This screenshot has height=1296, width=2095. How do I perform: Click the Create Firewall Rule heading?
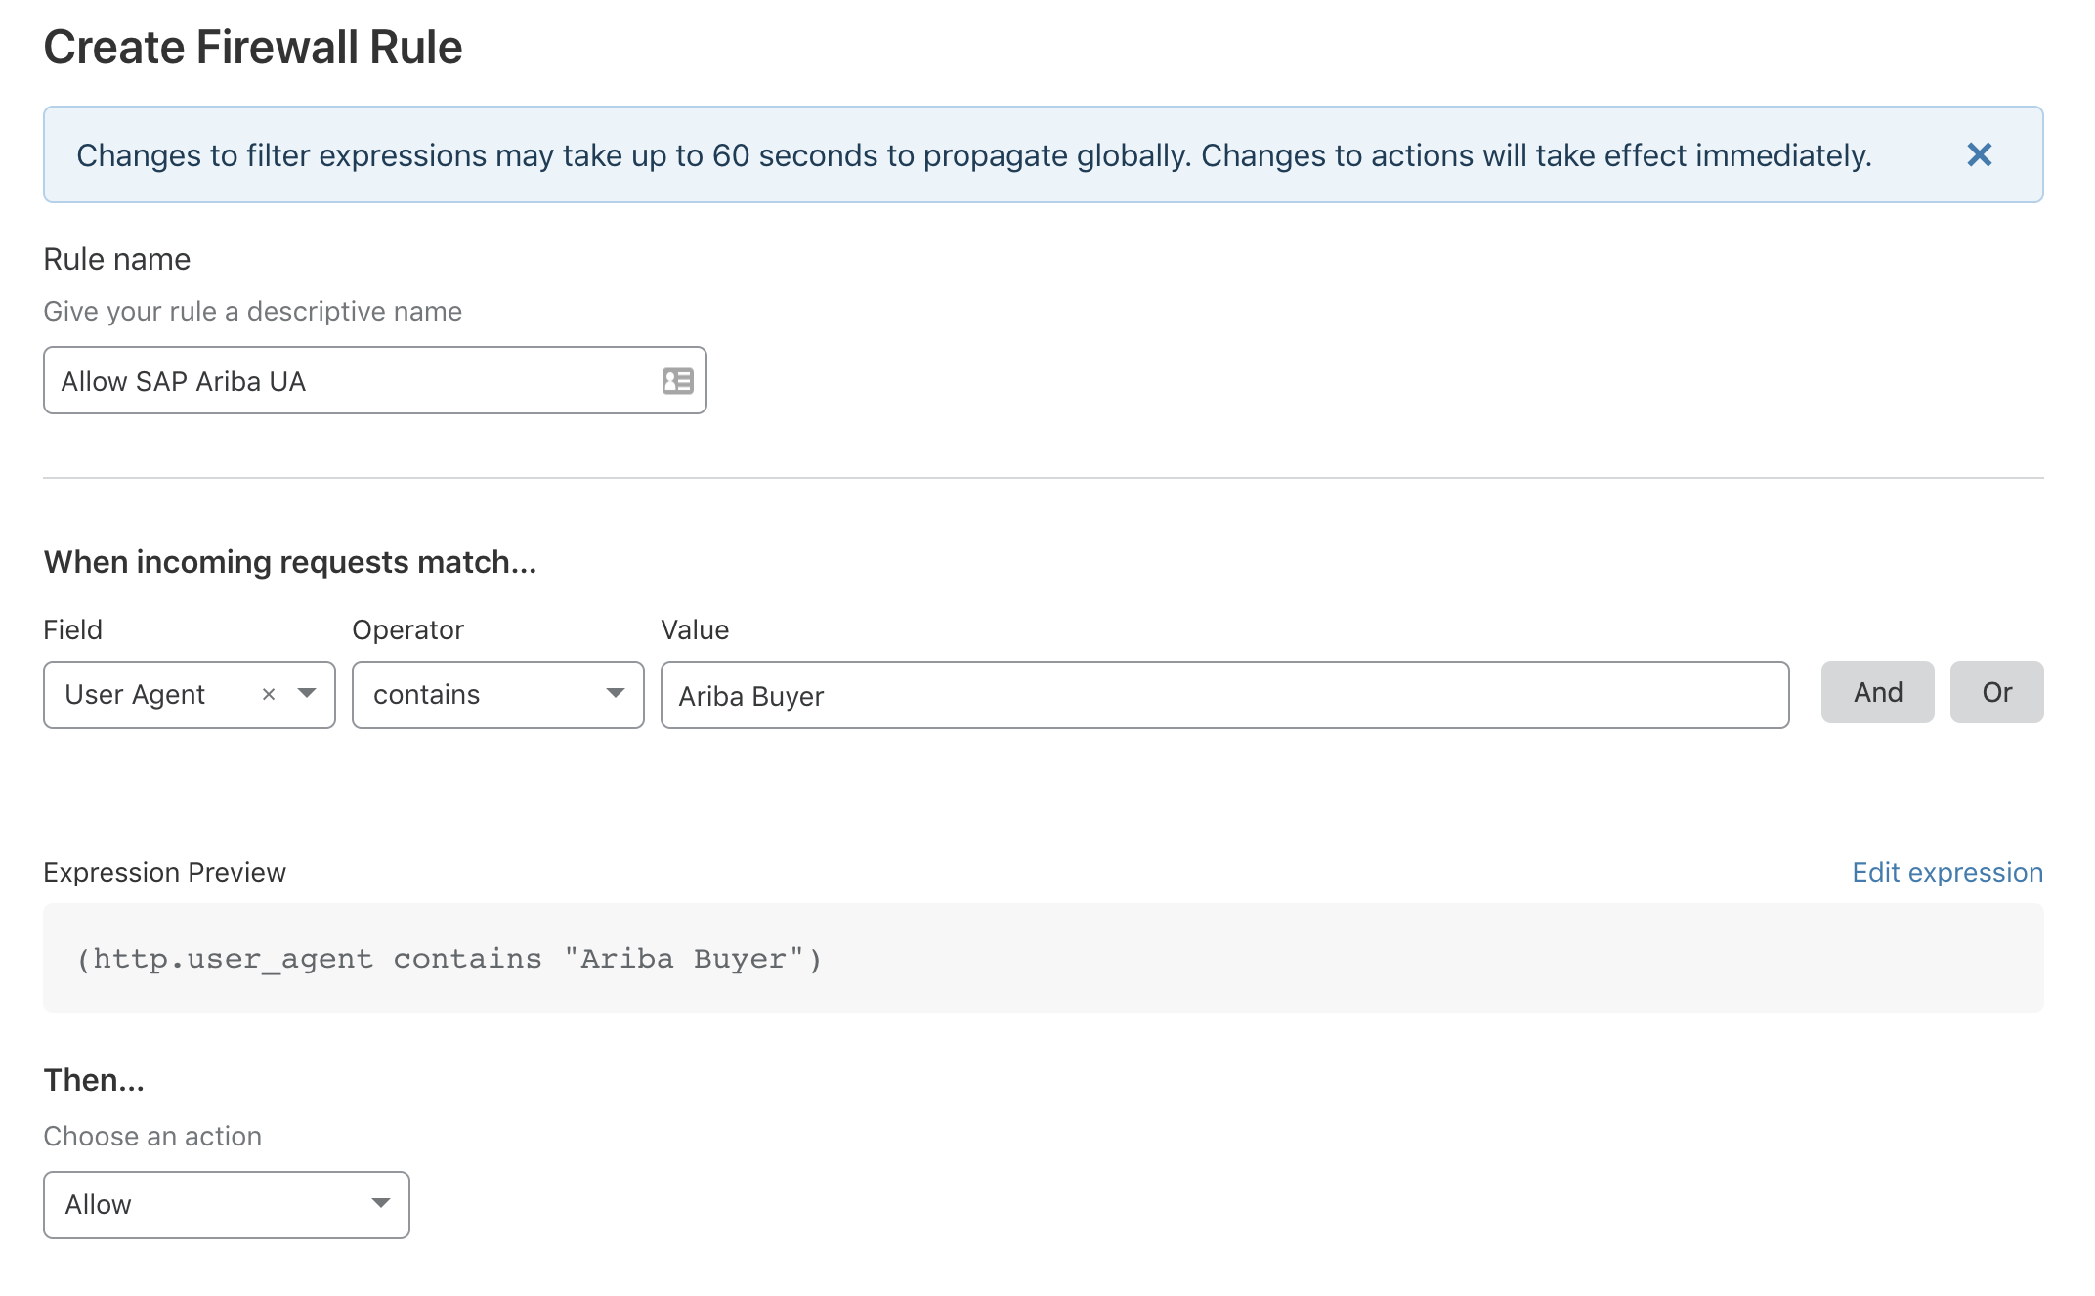pos(253,47)
